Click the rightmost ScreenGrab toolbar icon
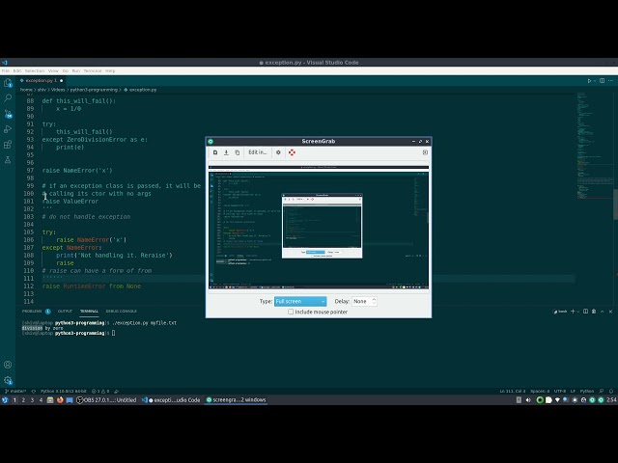The width and height of the screenshot is (618, 463). tap(425, 152)
